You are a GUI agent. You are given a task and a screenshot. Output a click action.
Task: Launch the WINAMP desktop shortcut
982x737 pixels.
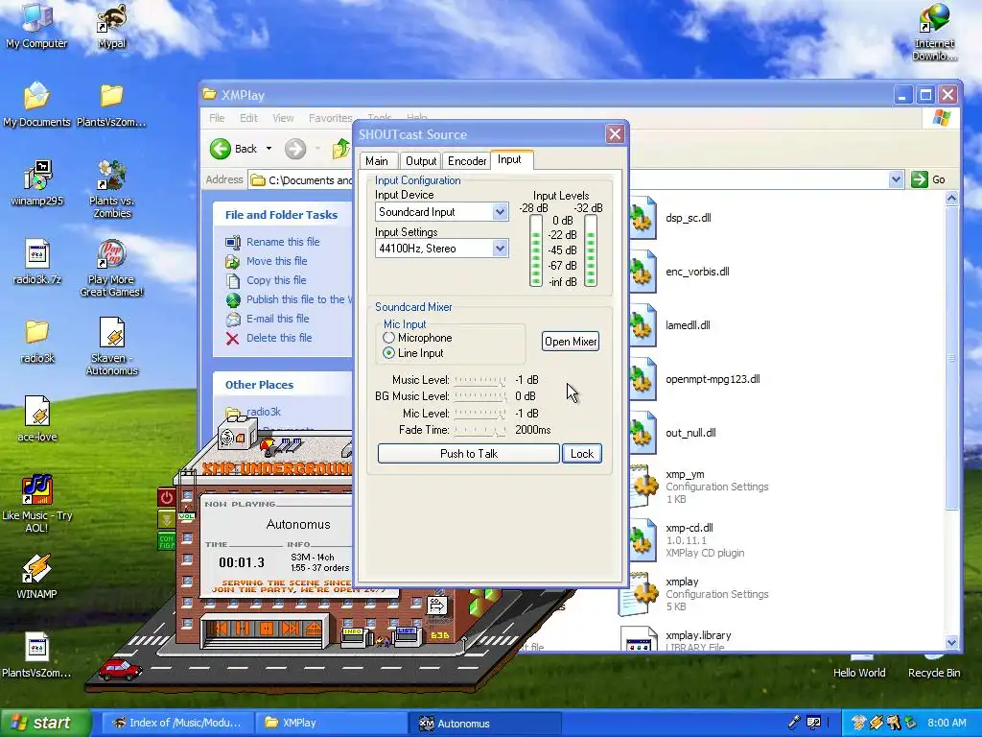36,576
